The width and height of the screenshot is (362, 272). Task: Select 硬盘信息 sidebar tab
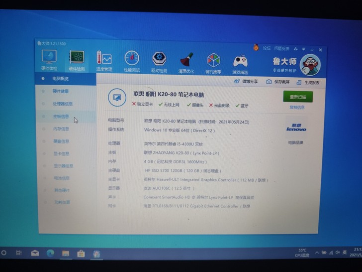tap(67, 141)
